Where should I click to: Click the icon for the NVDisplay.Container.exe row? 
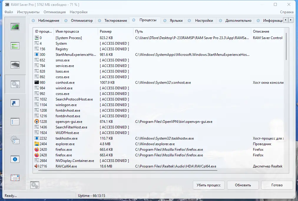(37, 161)
